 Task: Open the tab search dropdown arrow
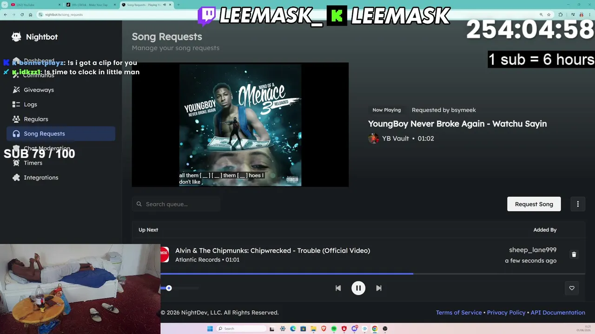[4, 5]
